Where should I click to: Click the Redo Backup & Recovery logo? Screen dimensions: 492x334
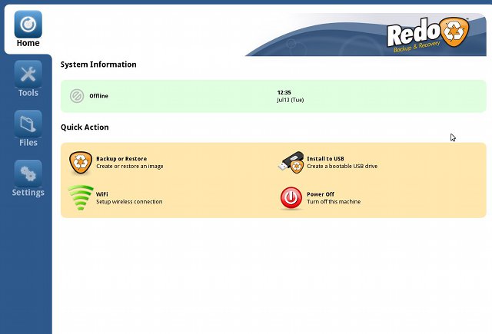[x=427, y=35]
